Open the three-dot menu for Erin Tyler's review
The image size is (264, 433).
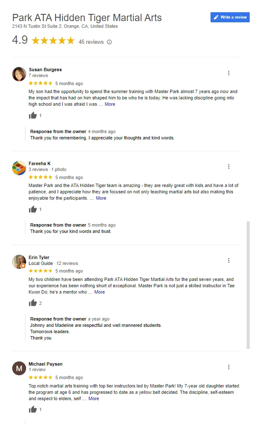[x=229, y=260]
